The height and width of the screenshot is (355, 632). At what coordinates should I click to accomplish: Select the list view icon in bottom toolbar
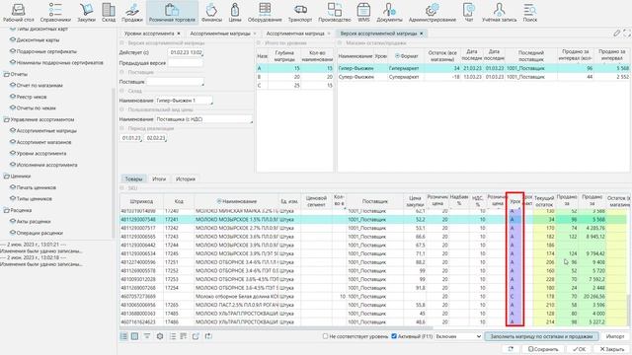click(123, 336)
